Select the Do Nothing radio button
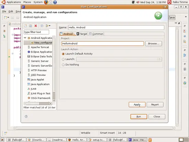The width and height of the screenshot is (189, 142). pyautogui.click(x=63, y=65)
